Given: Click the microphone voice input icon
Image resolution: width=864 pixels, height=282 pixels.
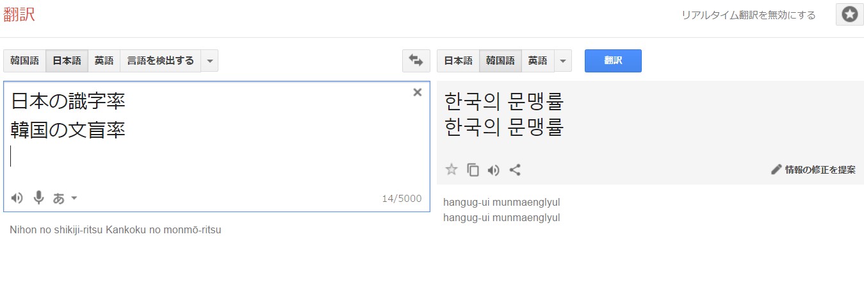Looking at the screenshot, I should 38,198.
